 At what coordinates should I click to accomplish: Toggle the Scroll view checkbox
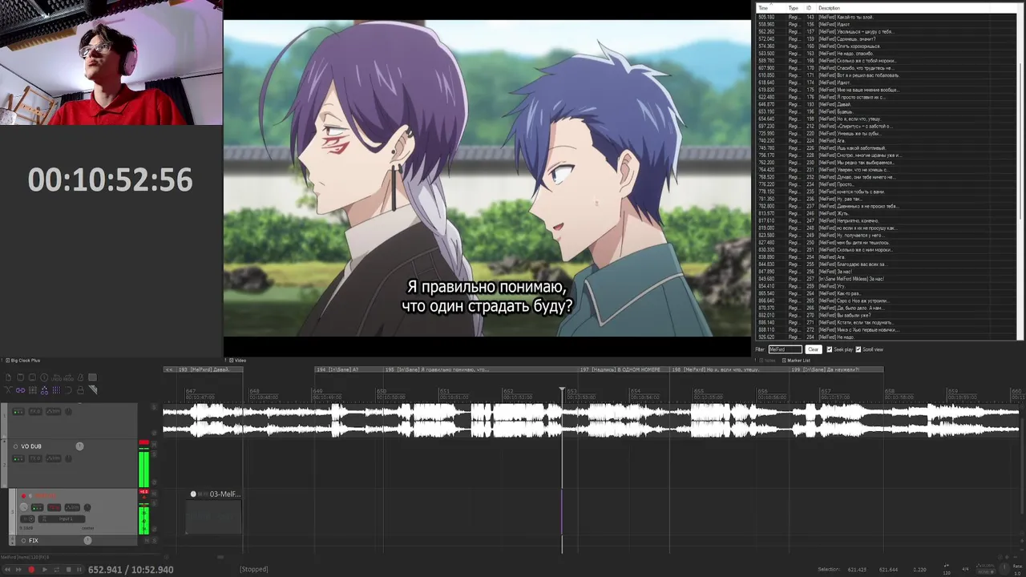(858, 349)
